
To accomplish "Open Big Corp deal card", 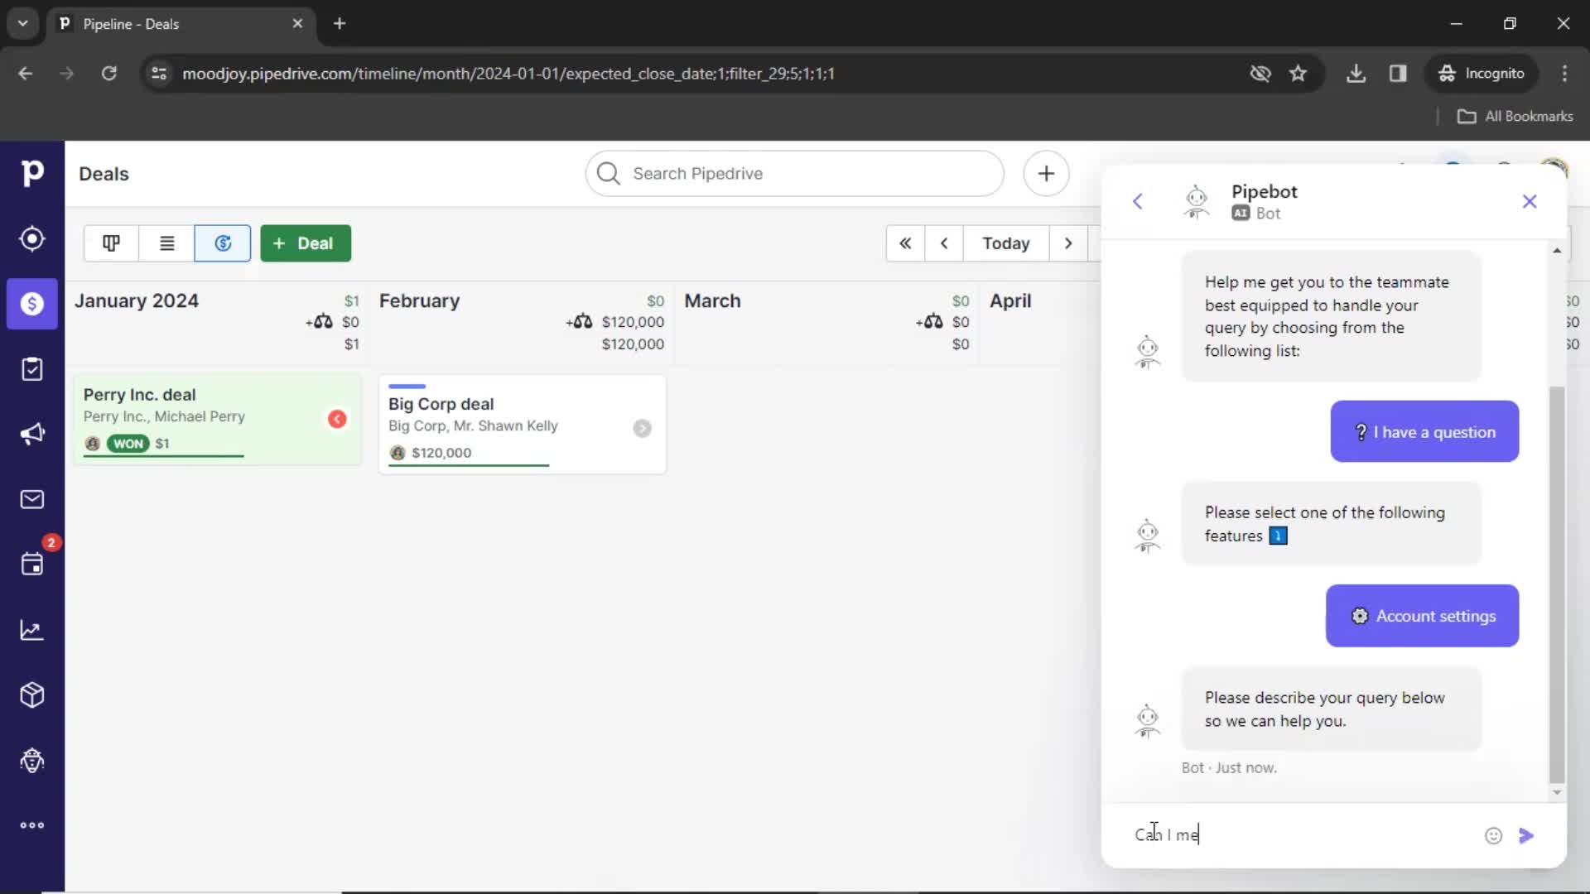I will click(x=522, y=424).
